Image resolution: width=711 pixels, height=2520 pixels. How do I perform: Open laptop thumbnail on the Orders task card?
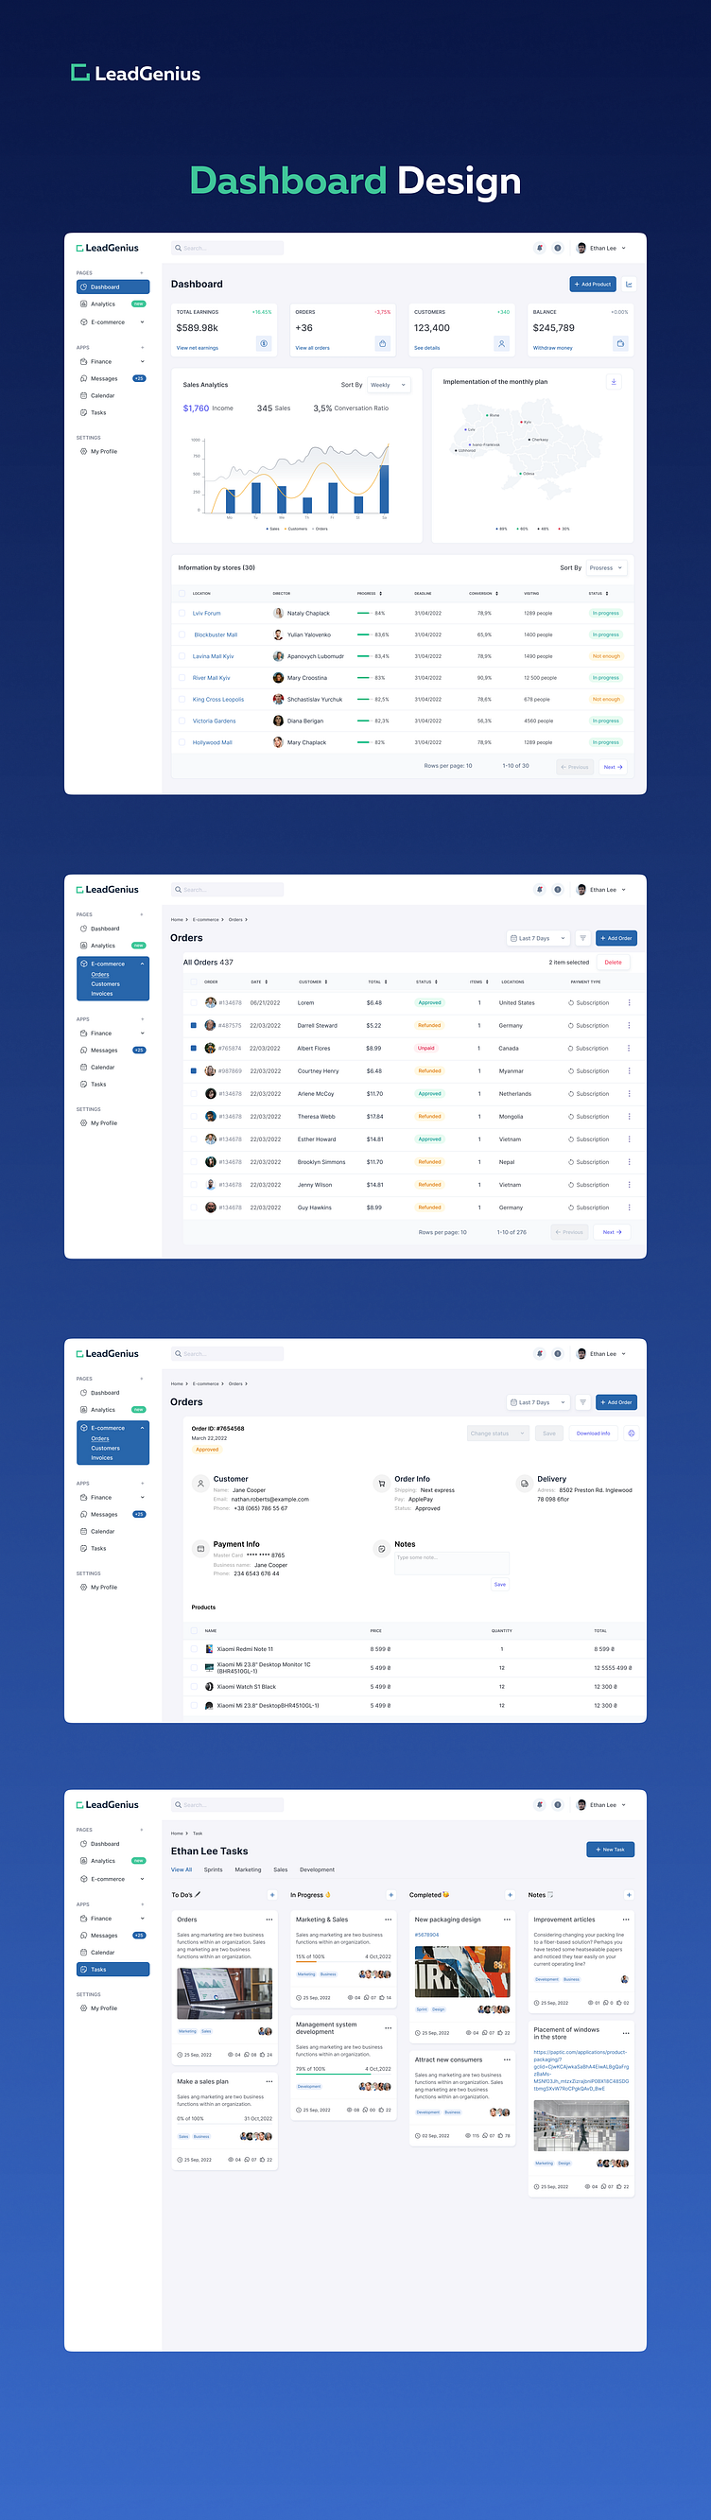[225, 1992]
